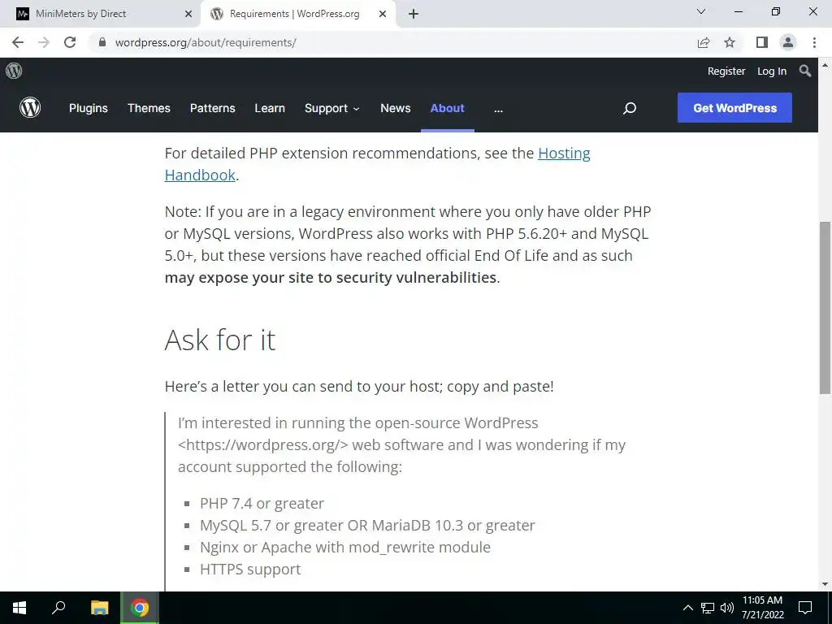Click the WordPress logo in the admin bar

point(14,71)
